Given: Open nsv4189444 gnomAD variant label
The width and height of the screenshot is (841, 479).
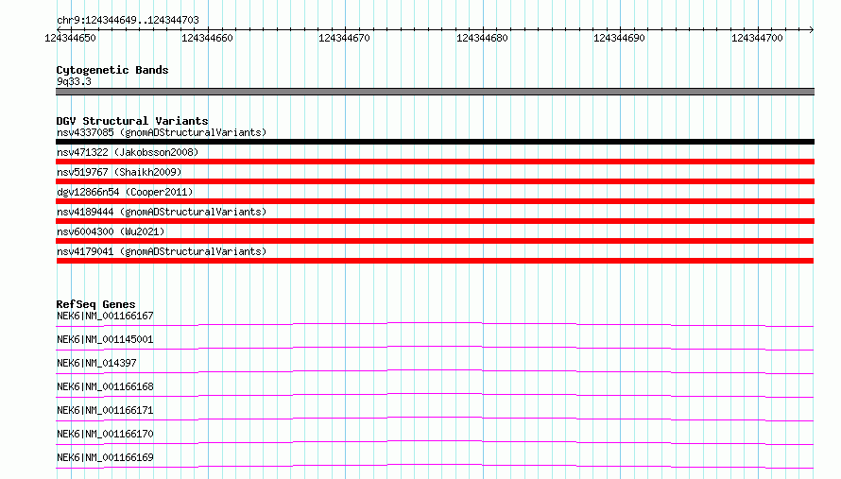Looking at the screenshot, I should [162, 212].
